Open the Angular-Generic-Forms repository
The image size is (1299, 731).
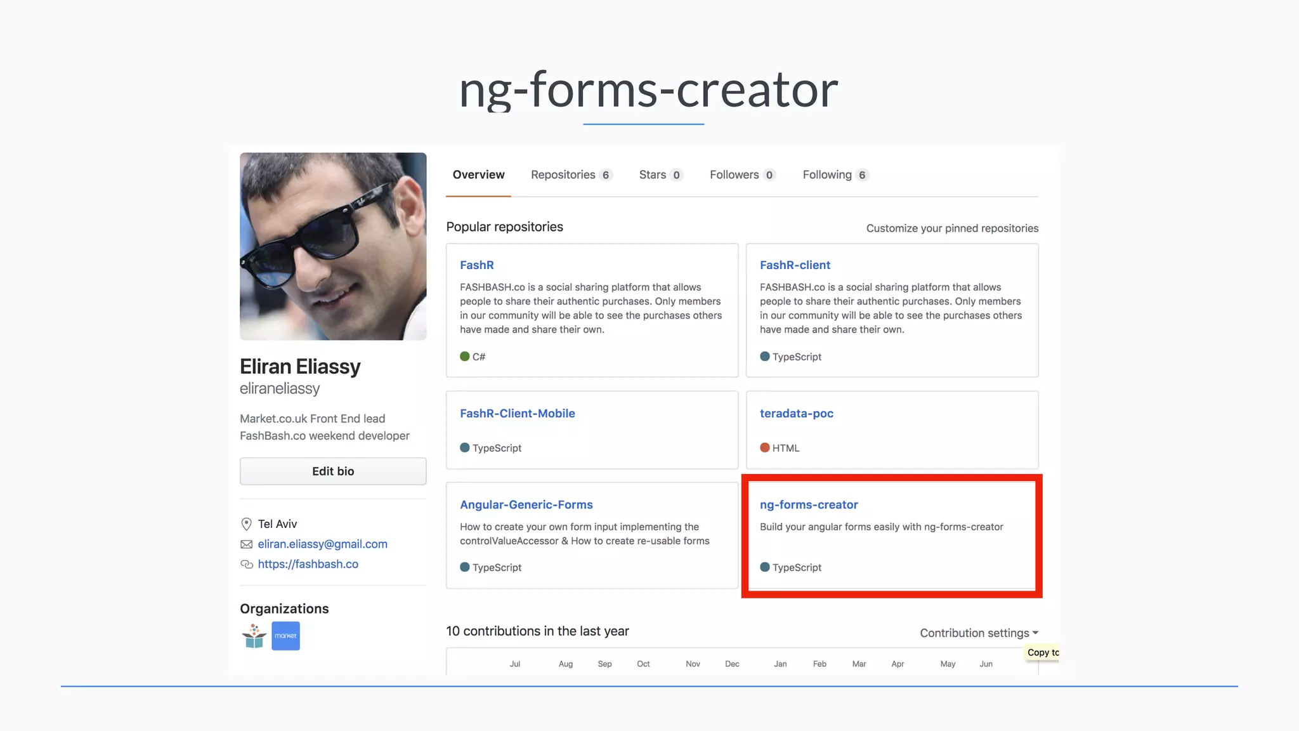click(526, 505)
